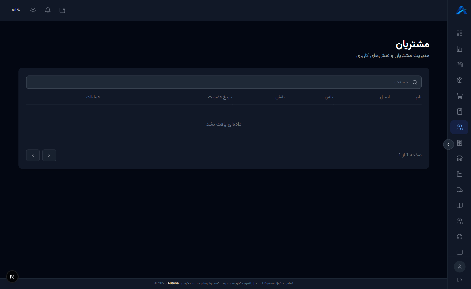Click the logout arrow icon
Image resolution: width=471 pixels, height=289 pixels.
click(x=459, y=280)
